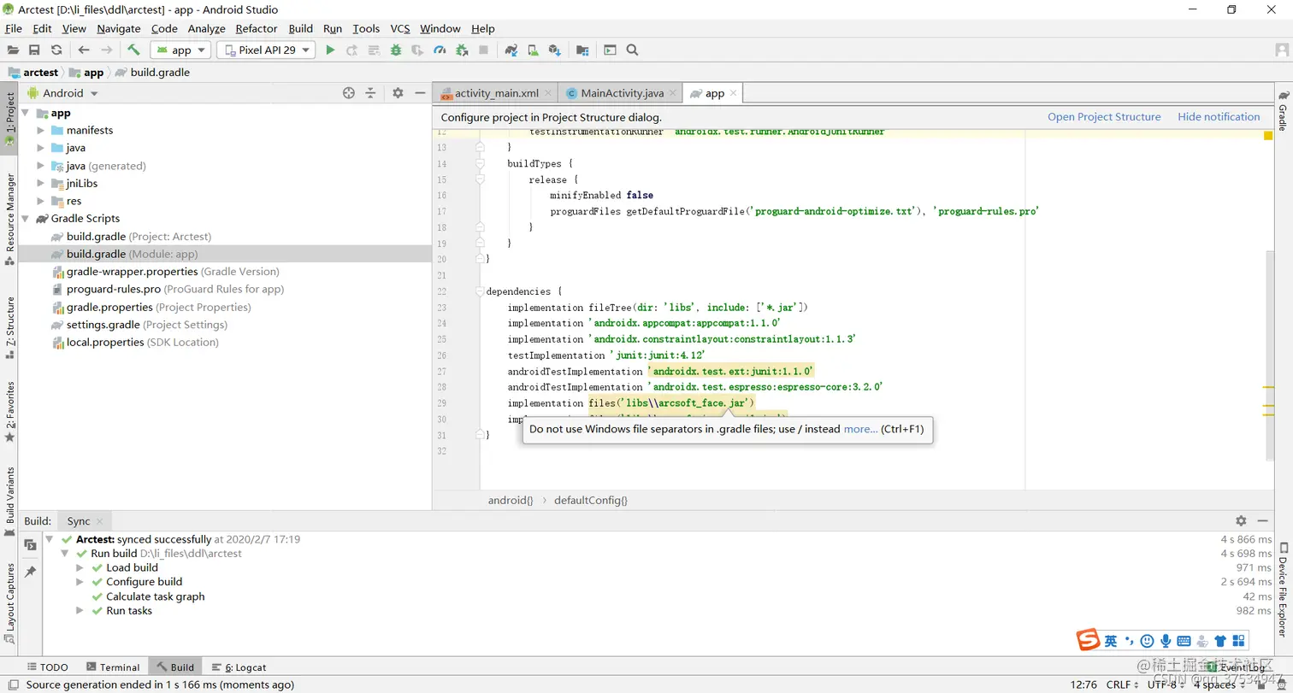Click the Synchronize refresh toolbar icon

56,50
